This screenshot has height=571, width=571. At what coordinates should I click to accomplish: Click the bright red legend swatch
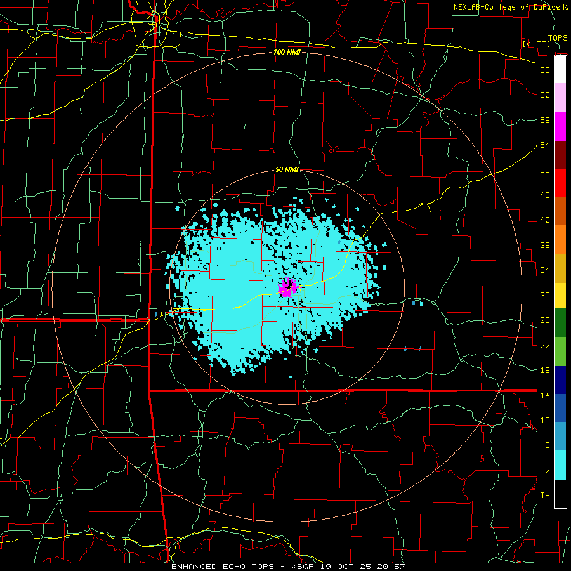click(x=560, y=183)
